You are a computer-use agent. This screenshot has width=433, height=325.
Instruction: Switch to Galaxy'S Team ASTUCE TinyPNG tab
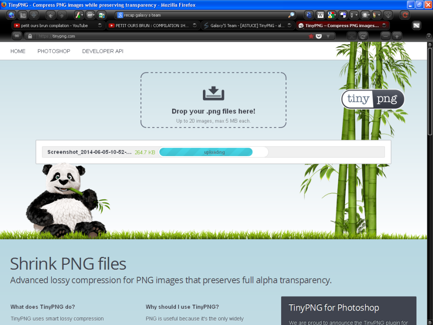pyautogui.click(x=247, y=25)
